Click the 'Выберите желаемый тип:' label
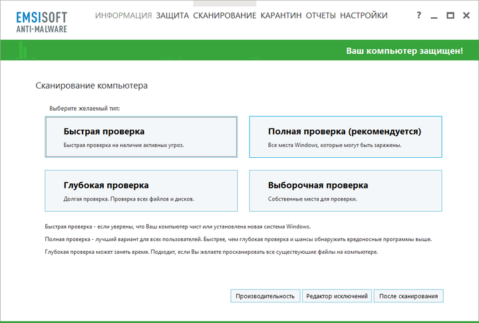The width and height of the screenshot is (479, 323). coord(84,109)
